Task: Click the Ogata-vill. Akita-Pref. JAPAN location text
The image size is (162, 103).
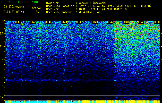Action: click(115, 6)
